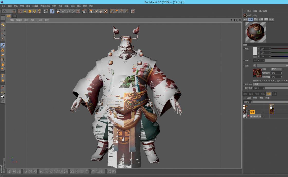Viewport: 288px width, 177px height.
Task: Select the Brush tool in left palette
Action: pos(3,45)
